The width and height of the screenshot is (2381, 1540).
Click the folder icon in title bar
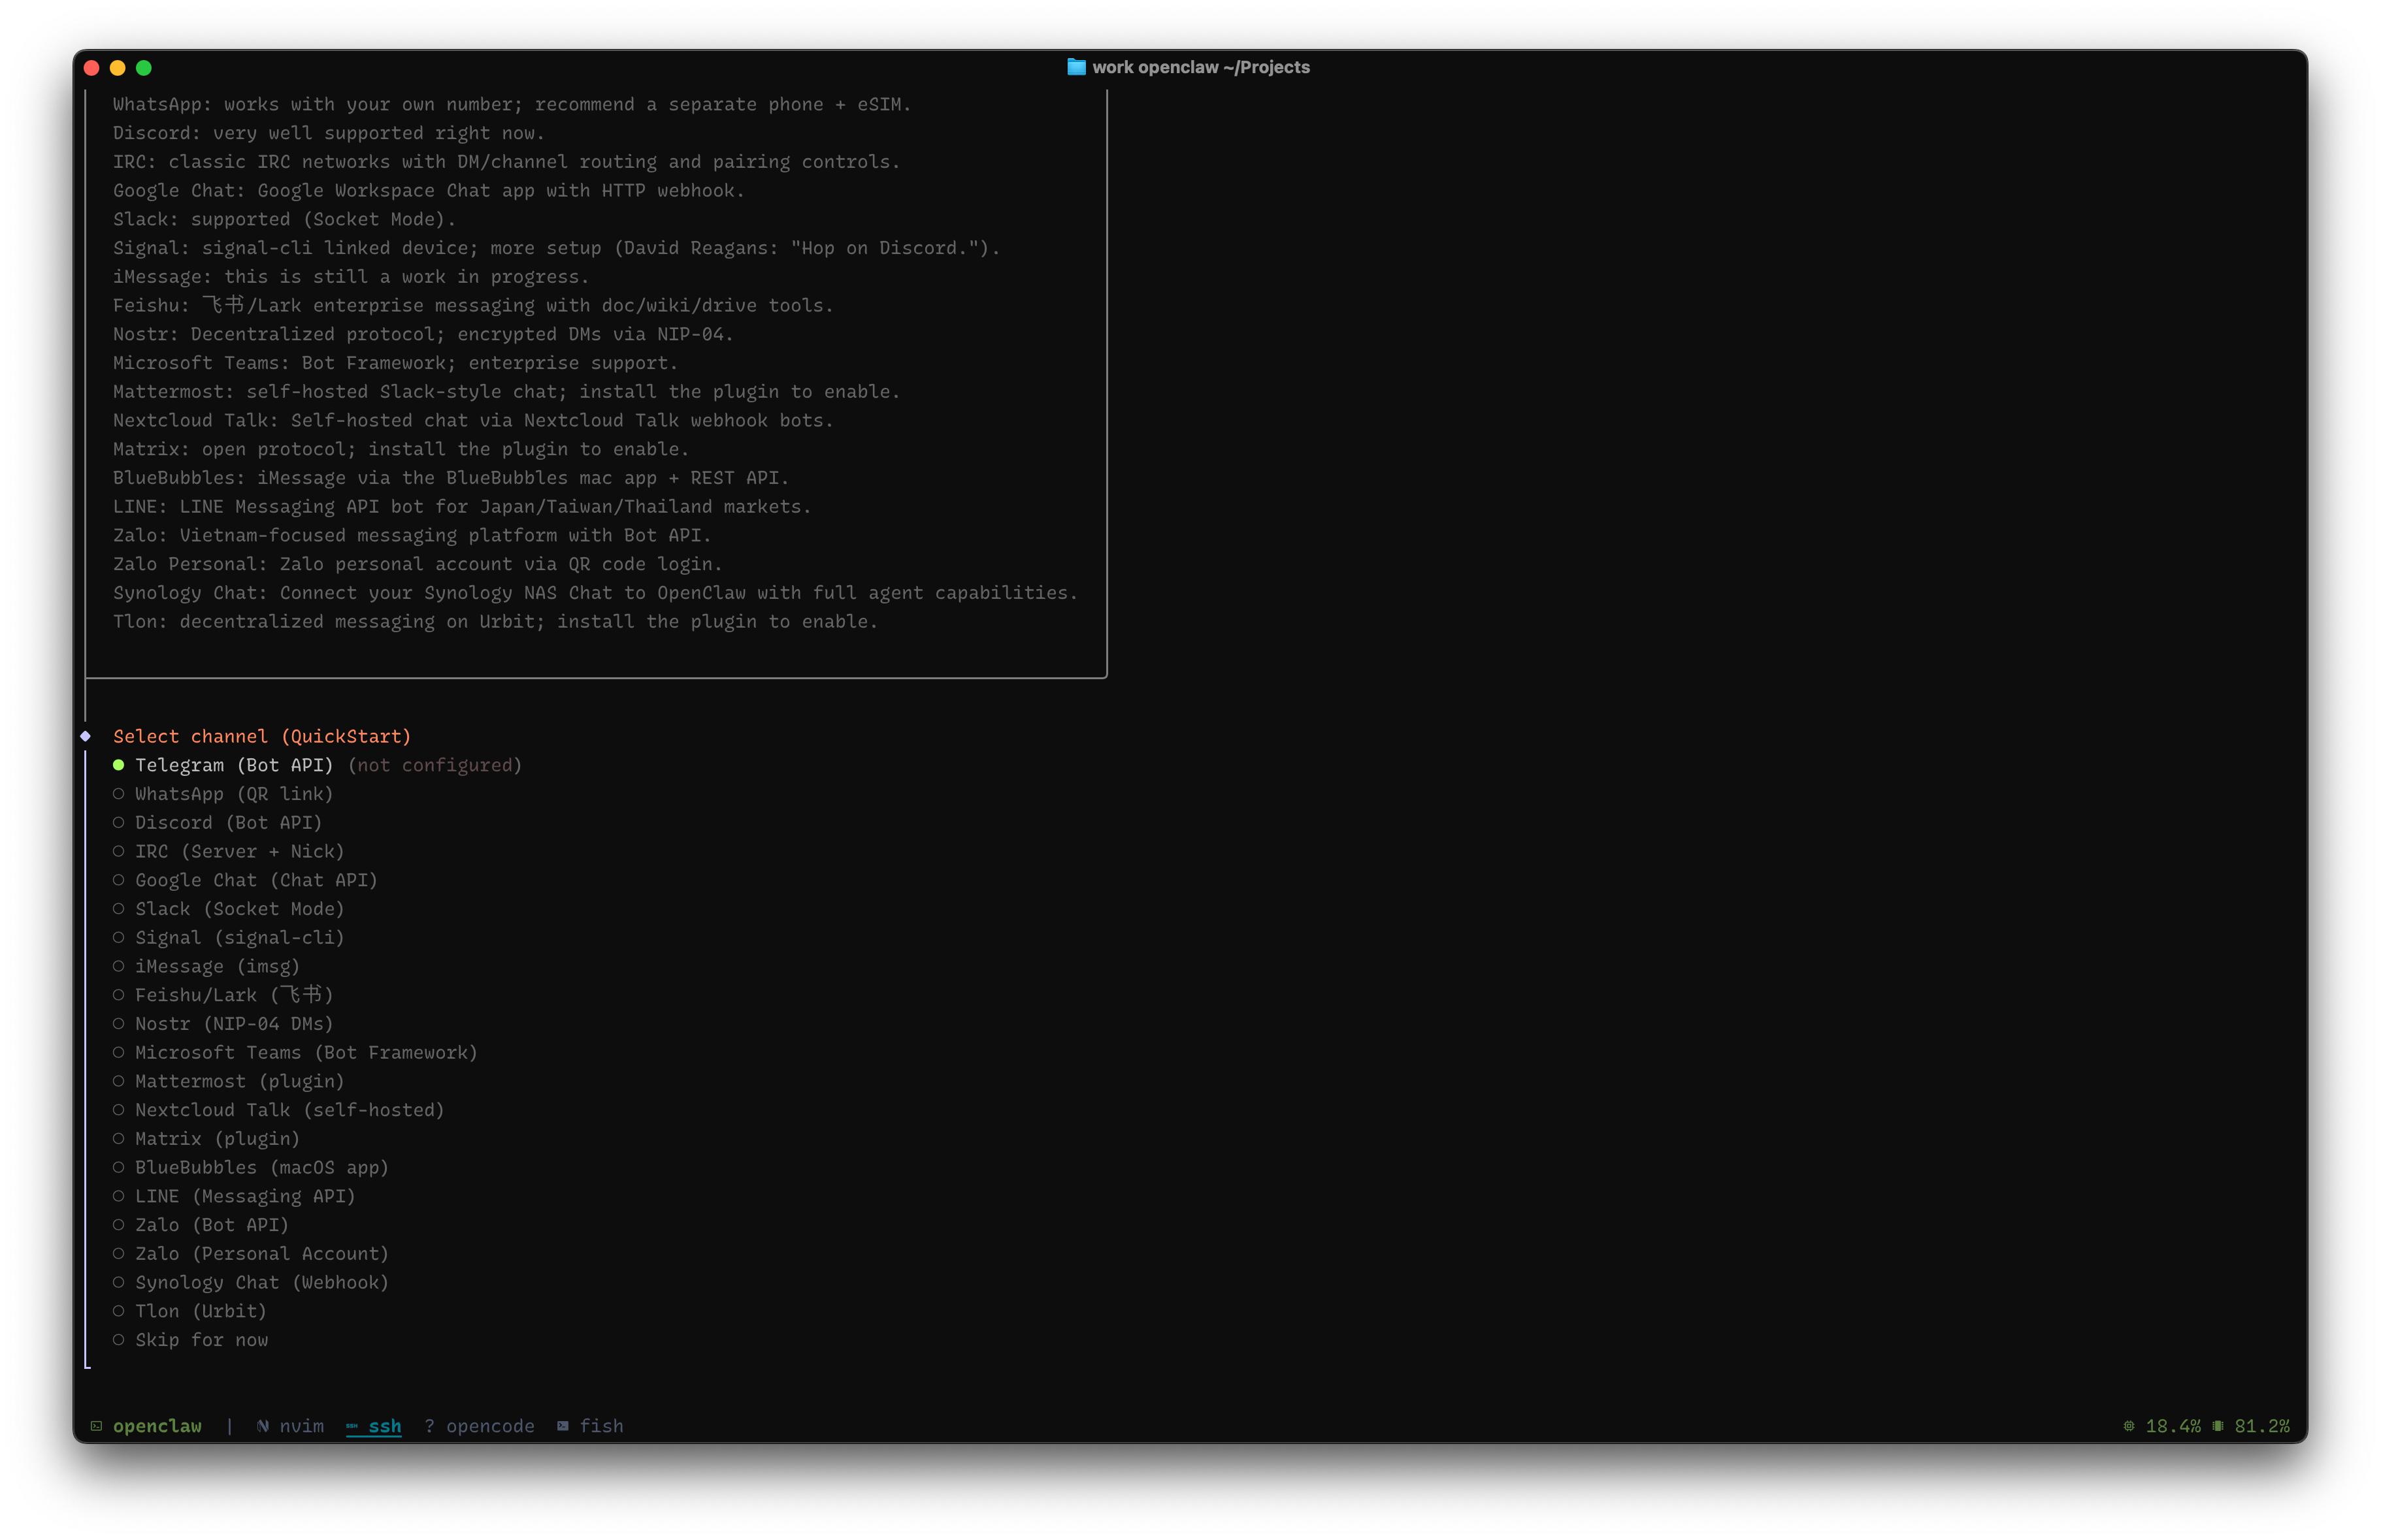click(1076, 67)
